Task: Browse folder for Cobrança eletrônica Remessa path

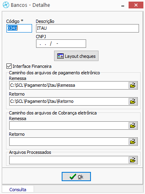Action: tap(133, 126)
